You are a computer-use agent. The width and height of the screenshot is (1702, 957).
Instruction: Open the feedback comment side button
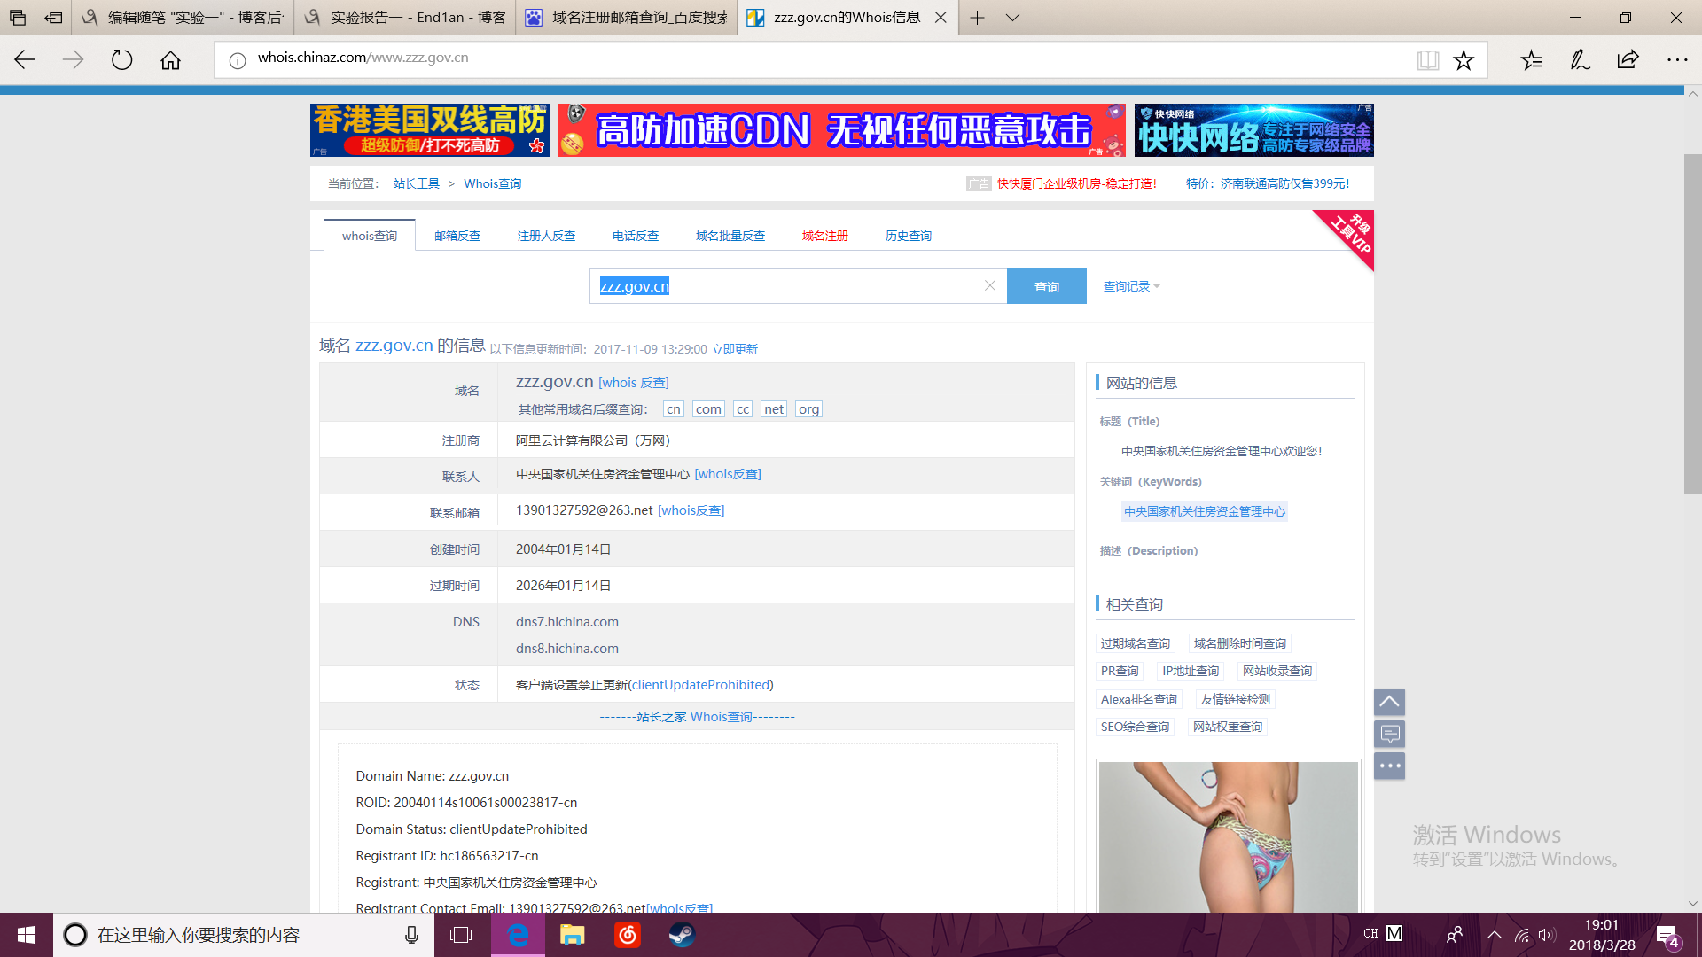pos(1389,734)
